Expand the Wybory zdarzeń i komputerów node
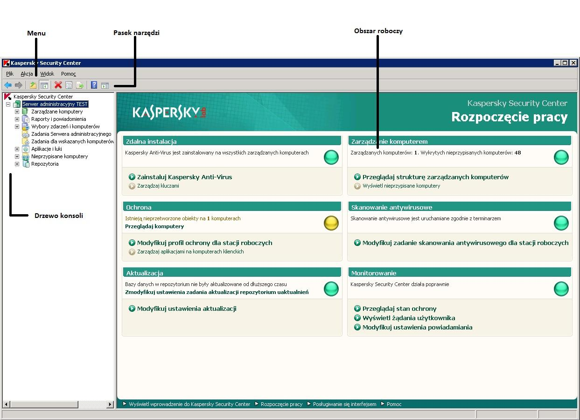The height and width of the screenshot is (420, 580). 17,126
